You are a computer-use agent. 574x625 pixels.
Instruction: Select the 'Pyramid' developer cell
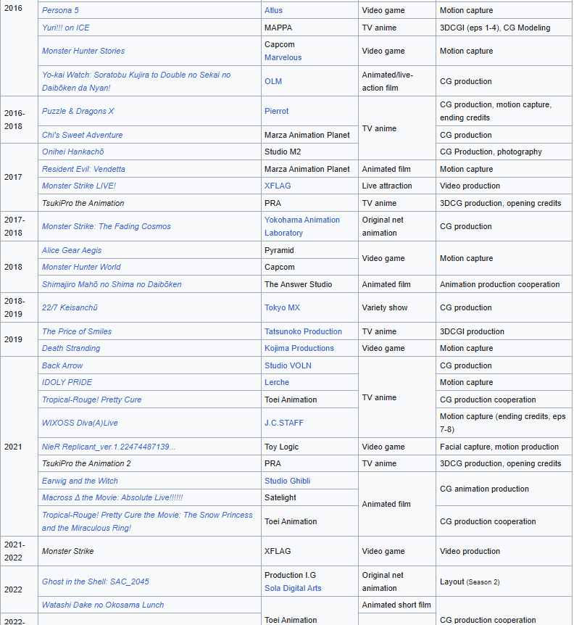coord(310,250)
